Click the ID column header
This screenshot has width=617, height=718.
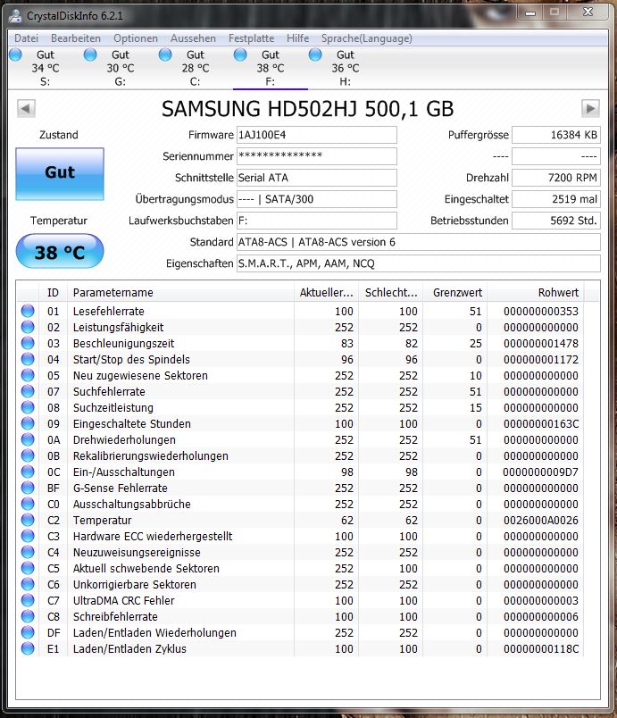tap(53, 293)
